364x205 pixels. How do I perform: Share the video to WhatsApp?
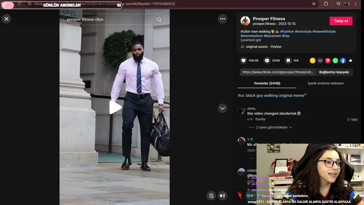pyautogui.click(x=336, y=60)
